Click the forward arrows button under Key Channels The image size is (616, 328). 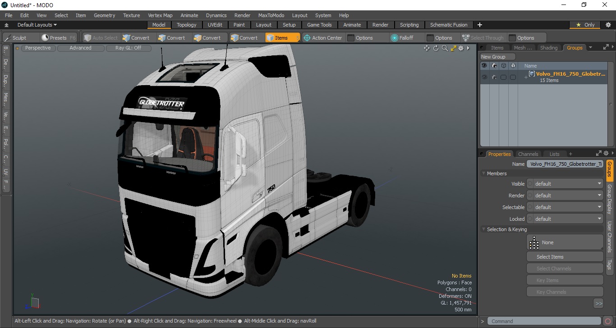[598, 304]
